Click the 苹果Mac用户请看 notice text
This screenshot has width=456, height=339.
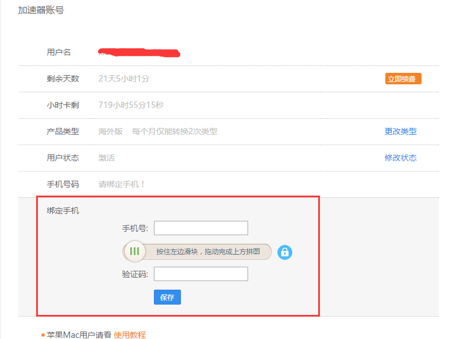pos(79,334)
